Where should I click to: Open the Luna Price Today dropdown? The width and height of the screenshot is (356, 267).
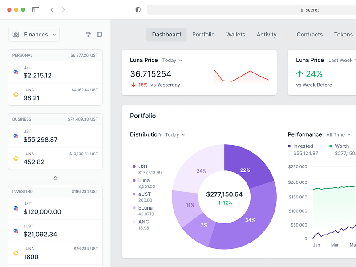click(x=172, y=60)
